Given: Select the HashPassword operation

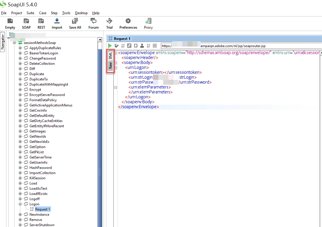Looking at the screenshot, I should (41, 168).
